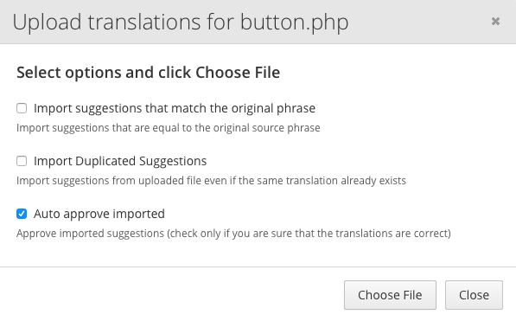Click the 'Select options and click Choose File' heading

[148, 73]
